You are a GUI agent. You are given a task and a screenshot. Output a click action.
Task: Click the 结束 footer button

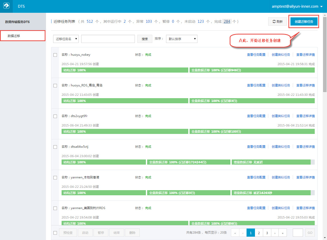[116, 233]
